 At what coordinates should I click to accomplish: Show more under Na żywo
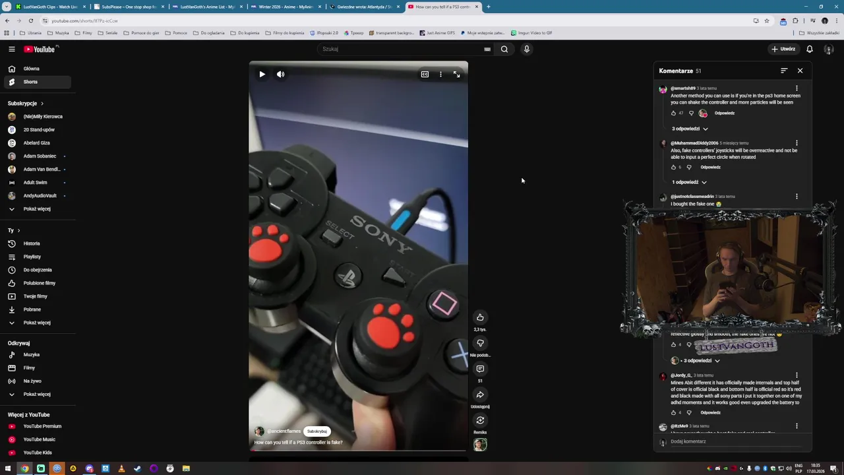coord(37,395)
